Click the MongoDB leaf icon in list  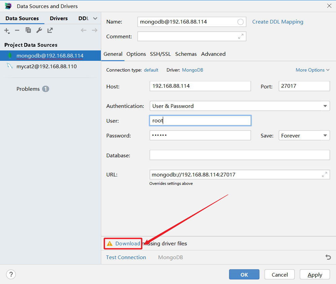(x=10, y=55)
